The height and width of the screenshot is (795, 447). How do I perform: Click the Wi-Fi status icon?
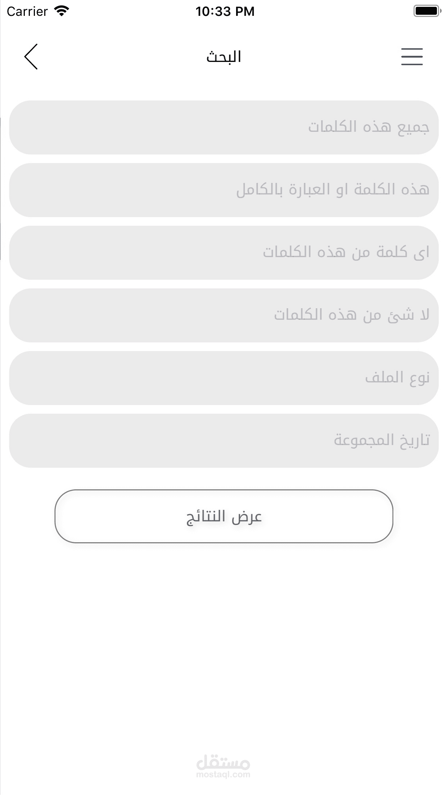pyautogui.click(x=62, y=11)
